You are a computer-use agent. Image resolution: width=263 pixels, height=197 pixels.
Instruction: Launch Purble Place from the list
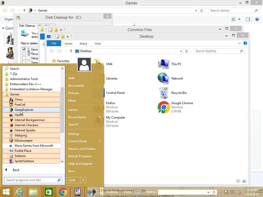(31, 151)
